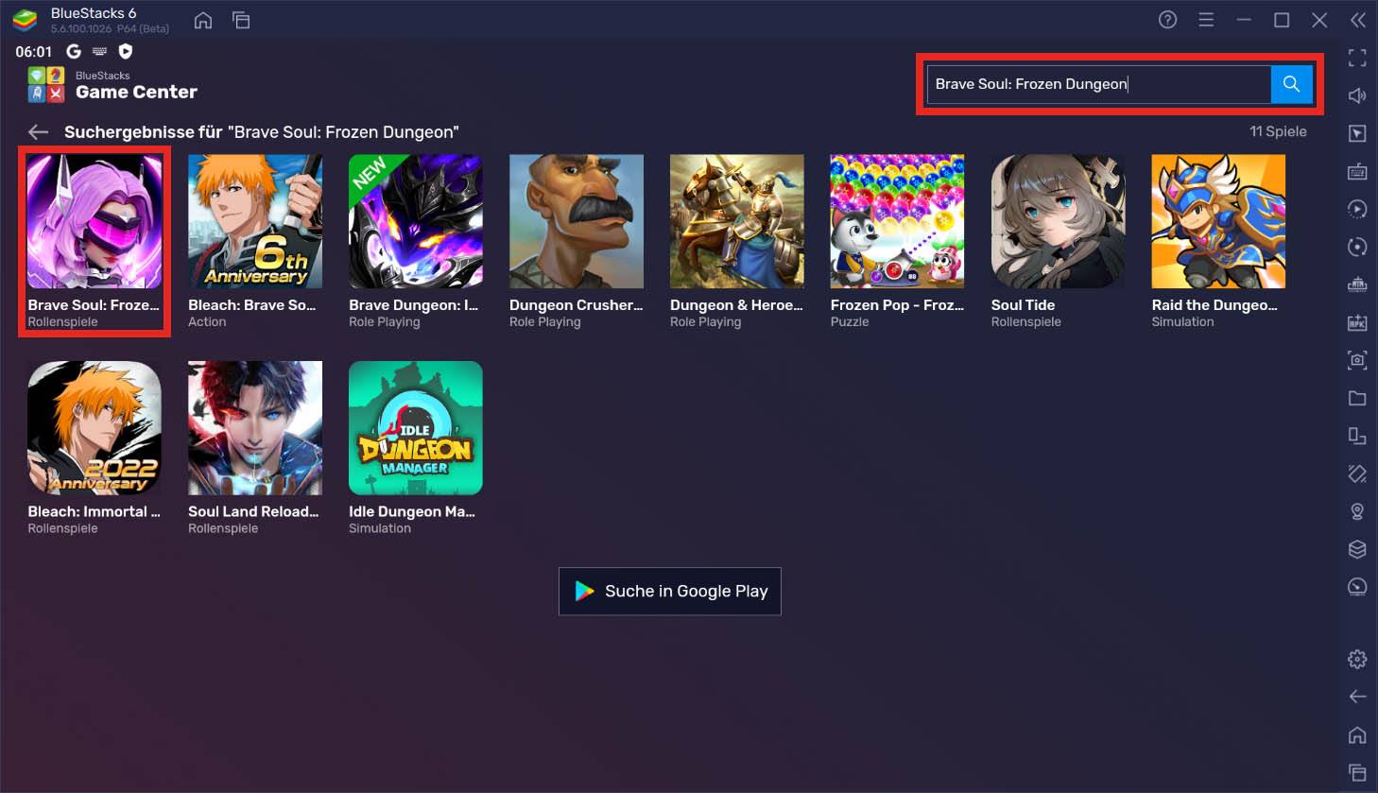Click the Android home icon in sidebar
1378x793 pixels.
(1357, 734)
